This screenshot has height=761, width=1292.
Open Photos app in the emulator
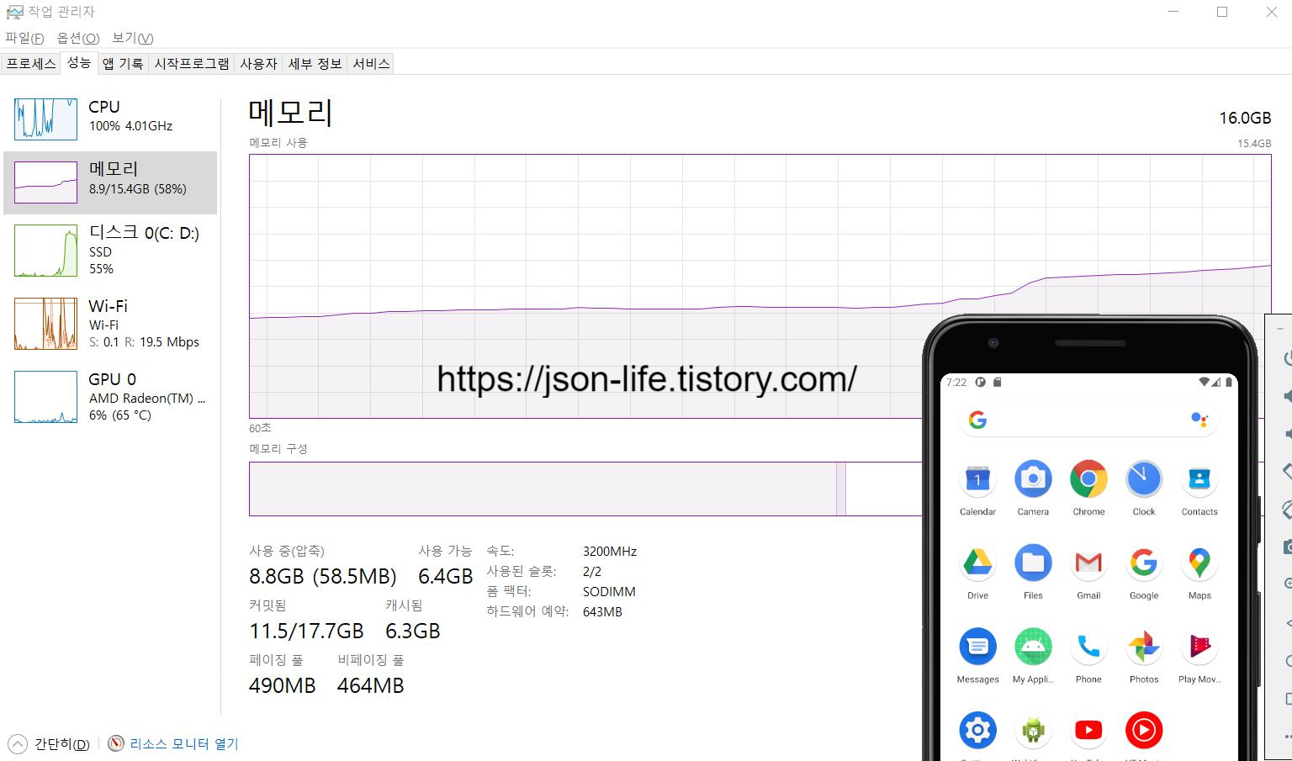[1144, 647]
